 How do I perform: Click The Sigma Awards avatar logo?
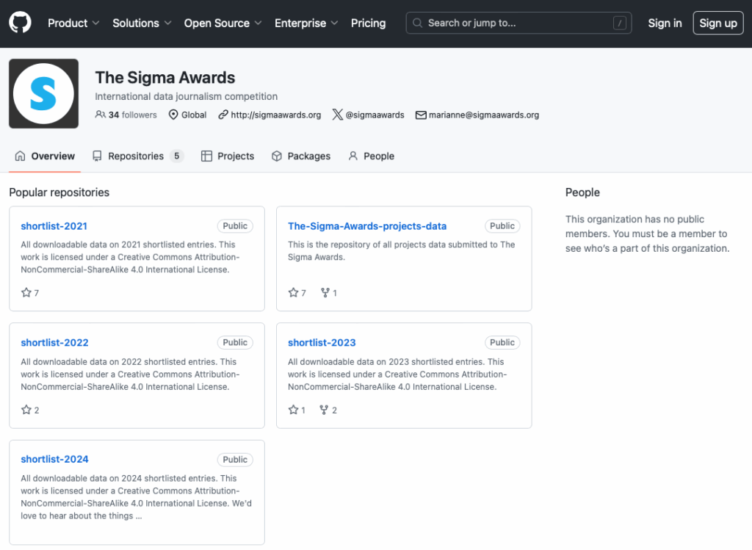point(43,93)
